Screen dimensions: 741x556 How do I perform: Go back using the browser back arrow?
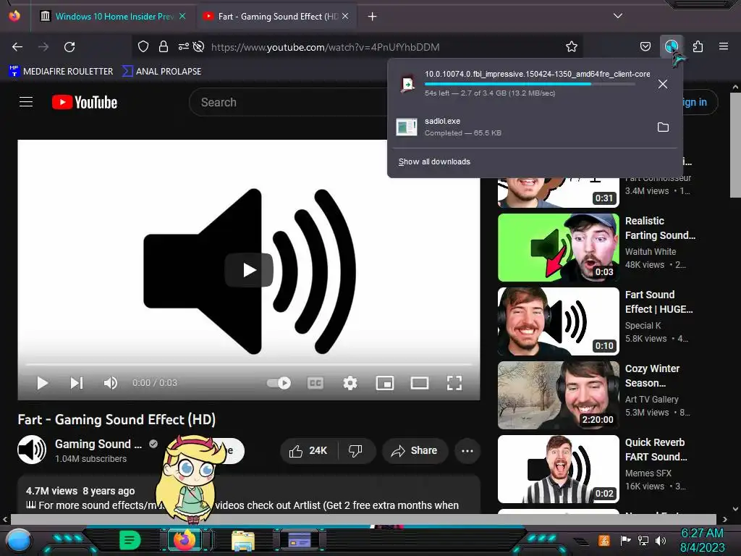click(x=17, y=47)
